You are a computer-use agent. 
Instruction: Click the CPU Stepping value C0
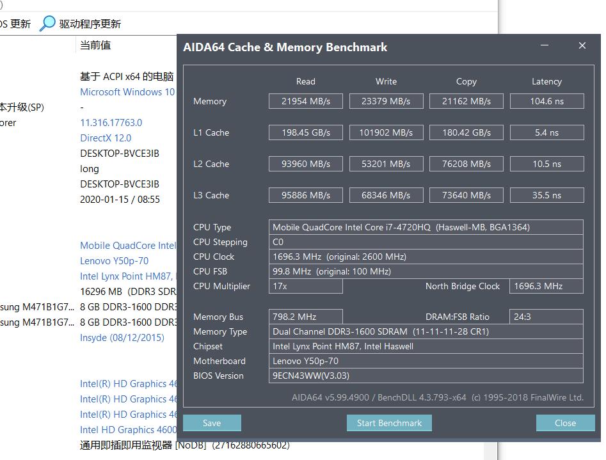click(426, 242)
